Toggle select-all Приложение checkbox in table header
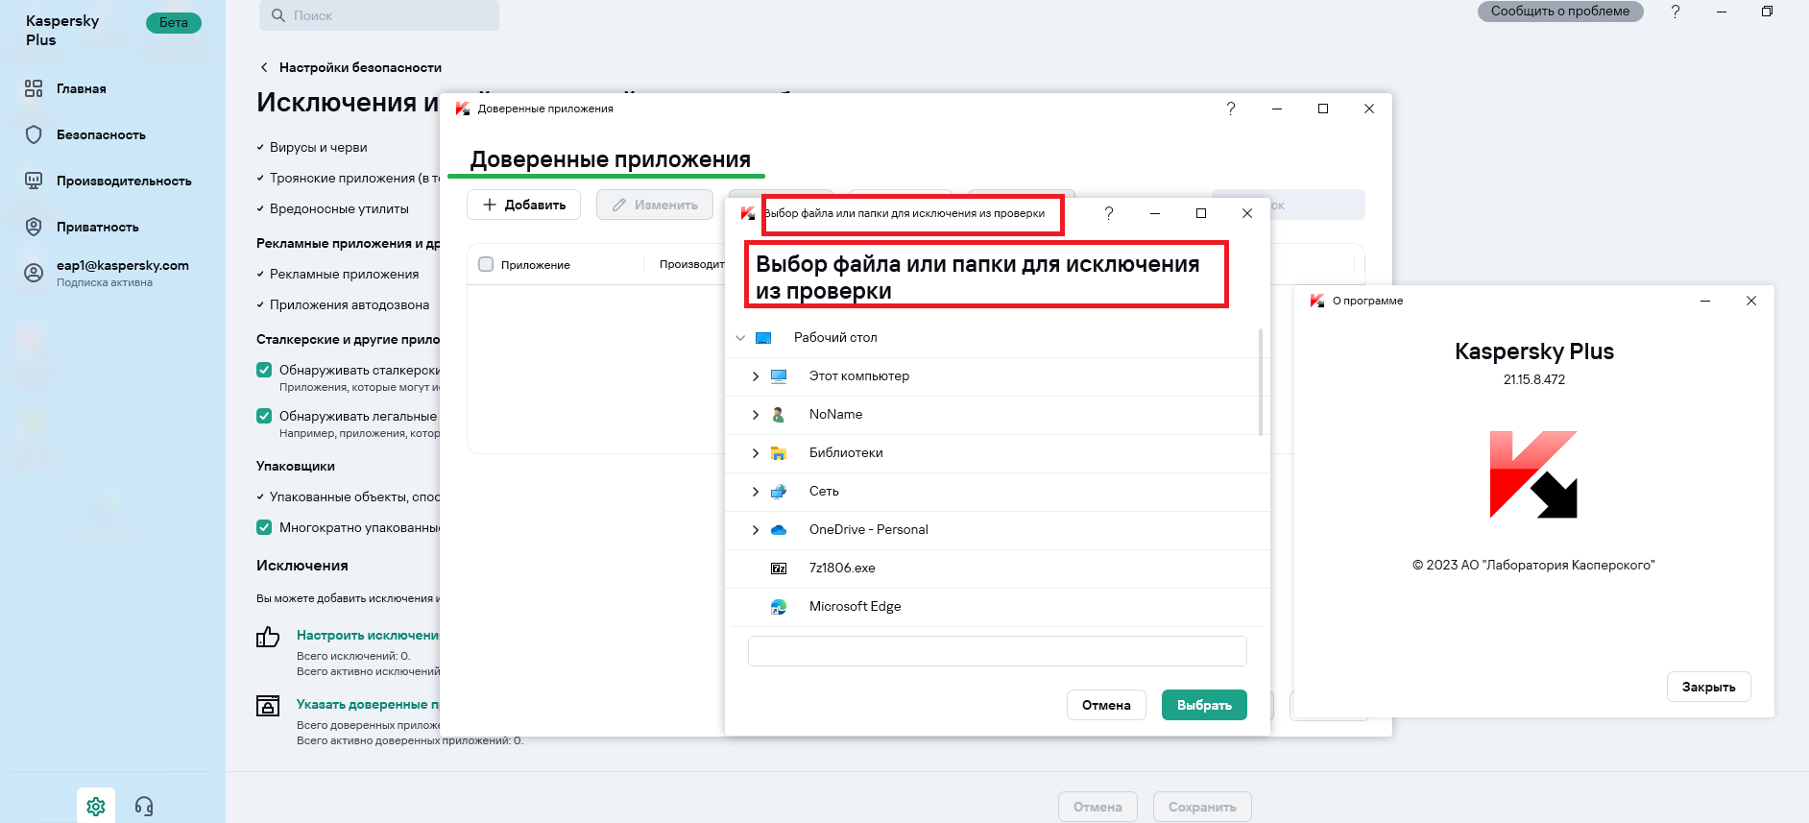The image size is (1809, 823). click(486, 264)
